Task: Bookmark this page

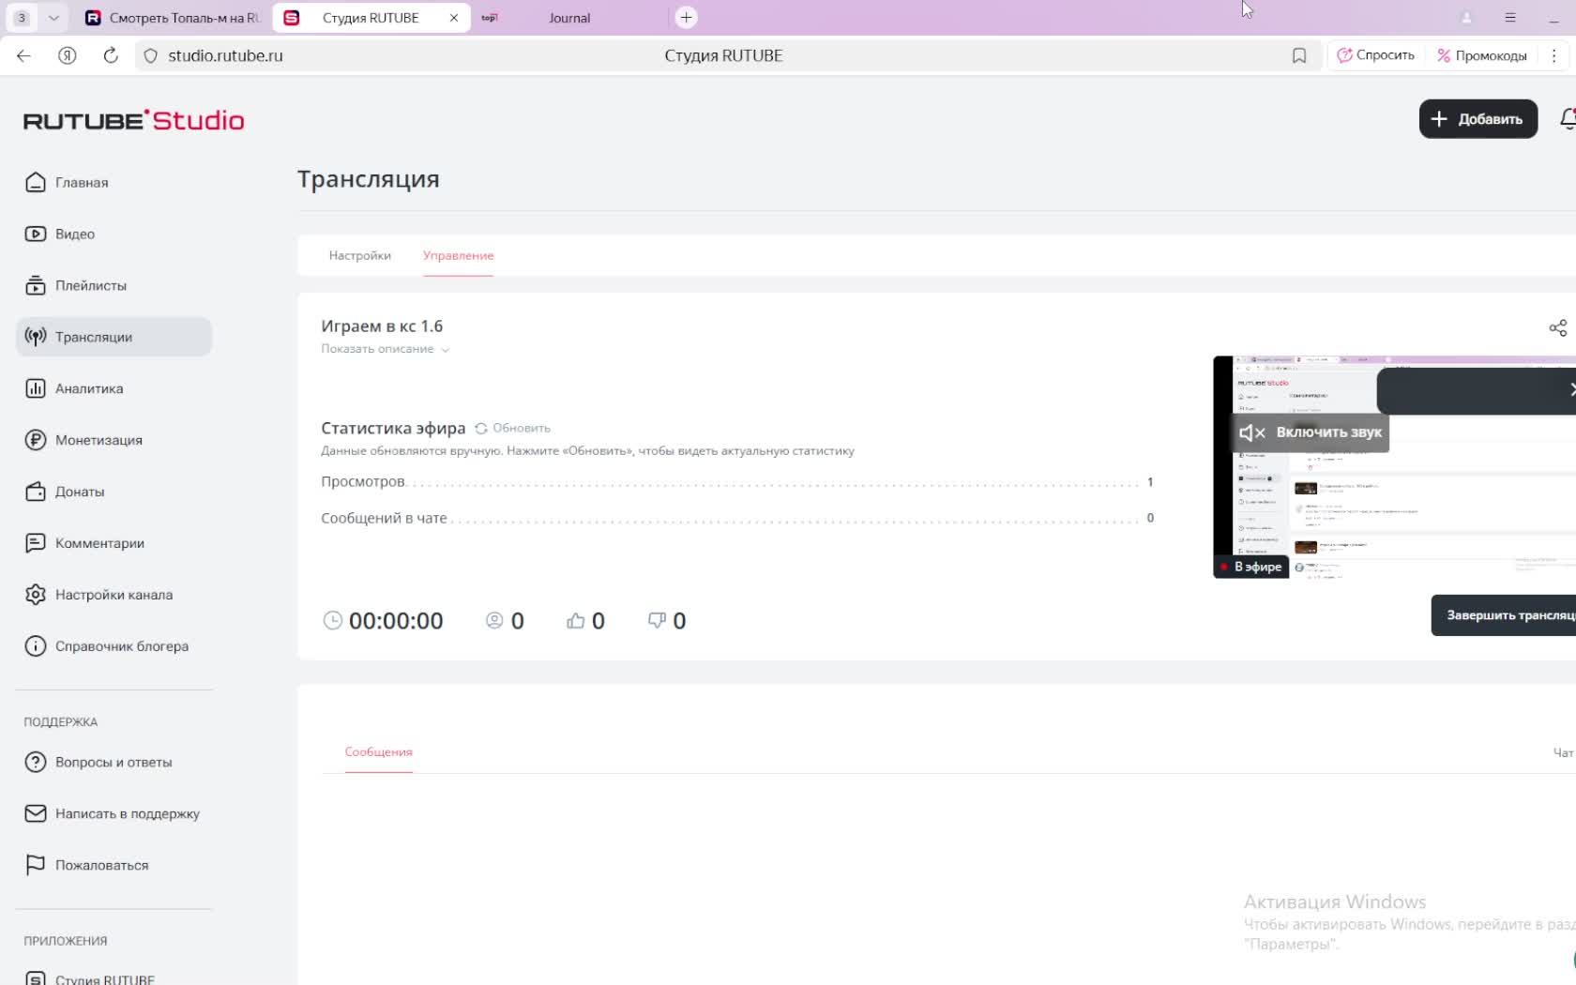Action: [x=1299, y=55]
